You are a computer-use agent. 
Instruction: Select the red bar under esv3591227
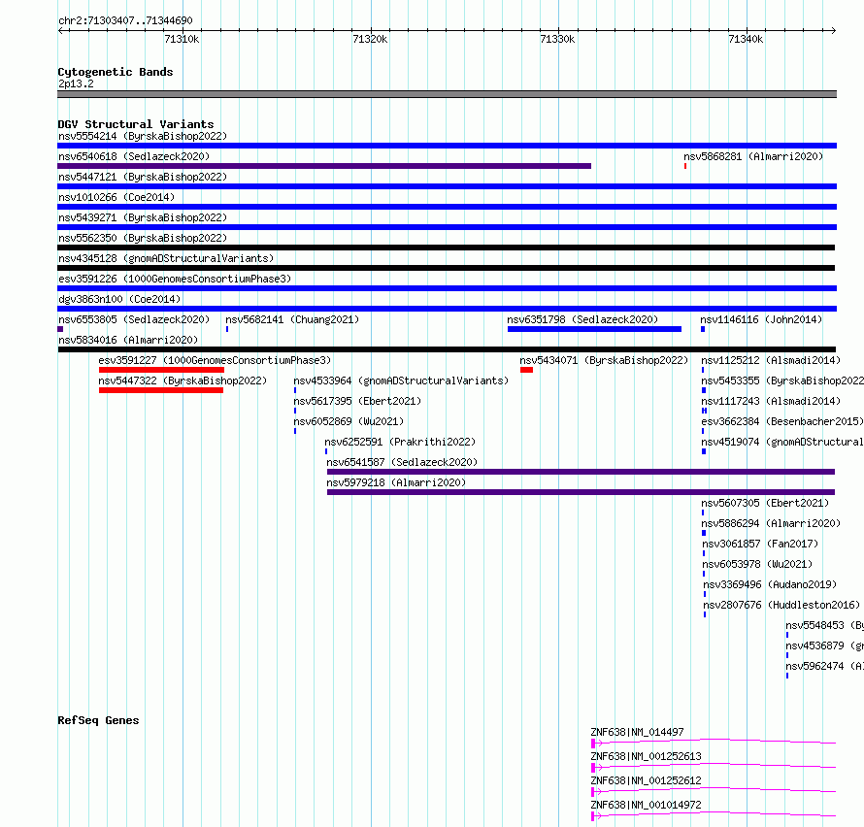[x=161, y=370]
